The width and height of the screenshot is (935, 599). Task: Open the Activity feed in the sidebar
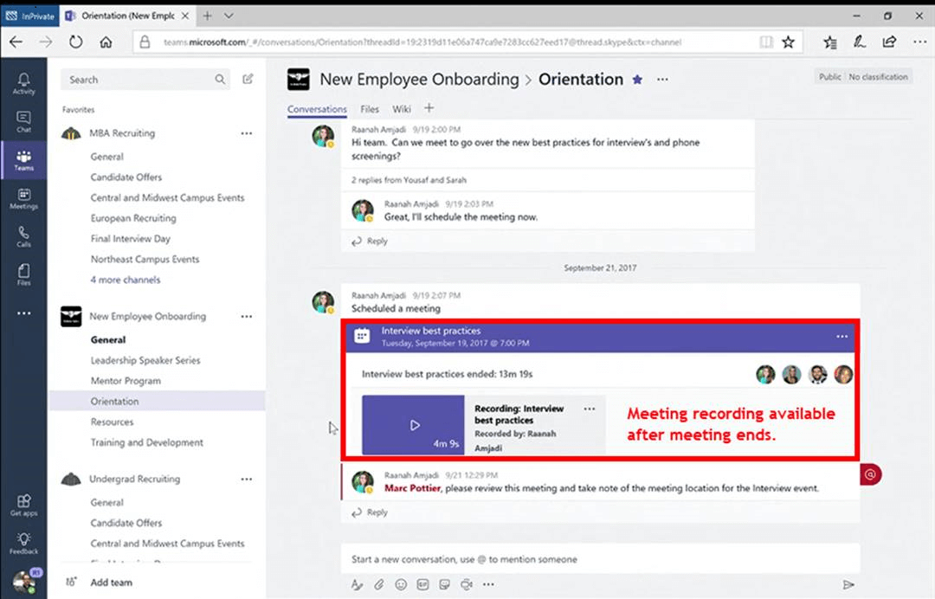[24, 83]
